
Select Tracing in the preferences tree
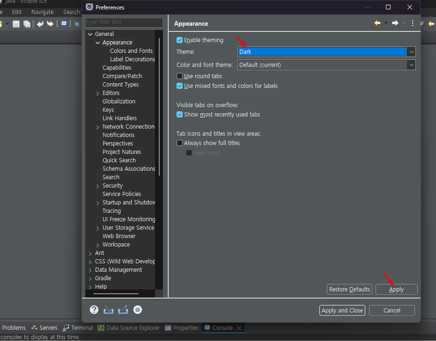pyautogui.click(x=111, y=211)
